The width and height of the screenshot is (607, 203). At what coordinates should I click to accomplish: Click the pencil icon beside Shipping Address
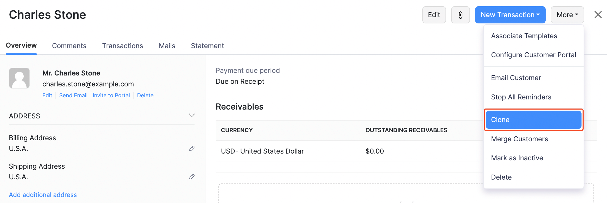pos(192,177)
